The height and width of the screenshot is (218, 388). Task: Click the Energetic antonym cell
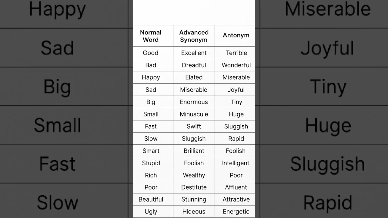pyautogui.click(x=236, y=212)
